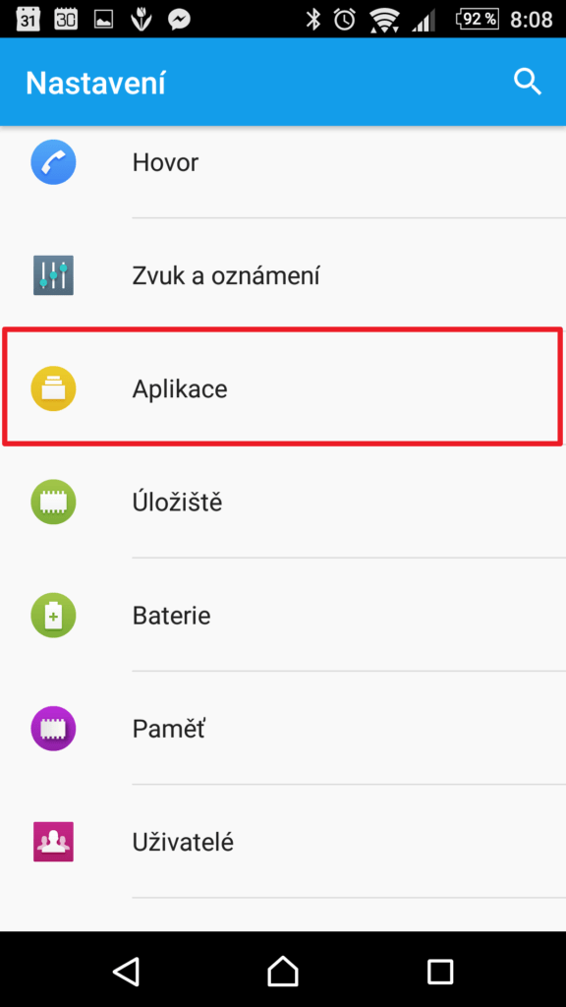This screenshot has width=566, height=1007.
Task: Tap the pink Uživatelé users icon
Action: [x=53, y=842]
